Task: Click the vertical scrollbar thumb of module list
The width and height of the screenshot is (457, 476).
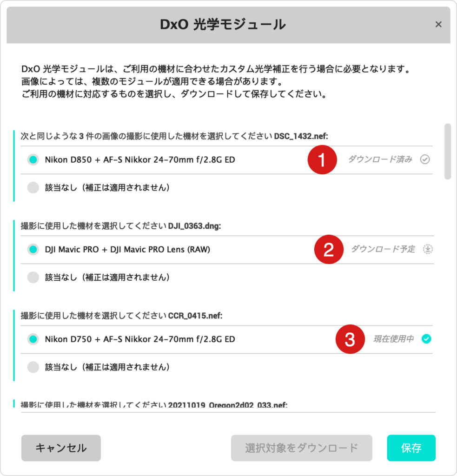Action: click(448, 152)
